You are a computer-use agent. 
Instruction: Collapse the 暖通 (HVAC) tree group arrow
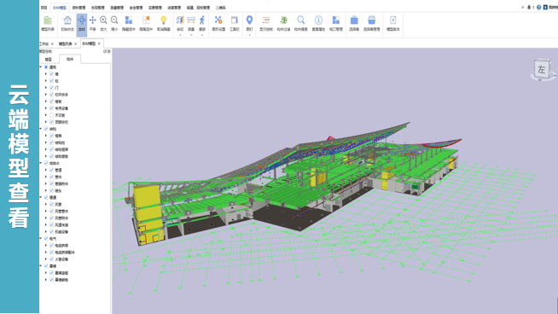(x=41, y=197)
